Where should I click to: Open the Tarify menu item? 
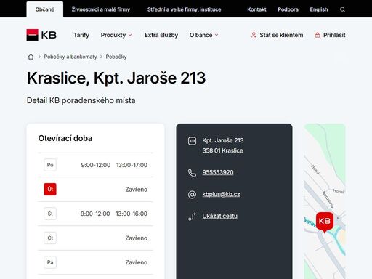[81, 35]
